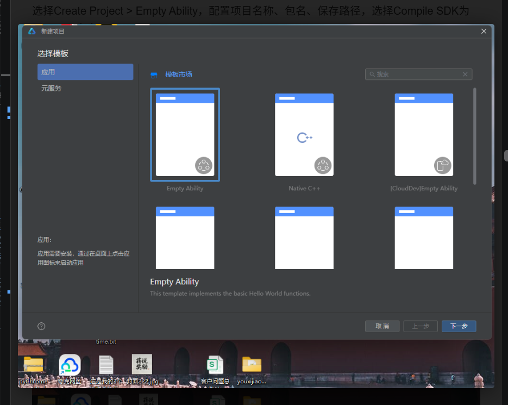Select the 应用 category in sidebar

click(85, 72)
